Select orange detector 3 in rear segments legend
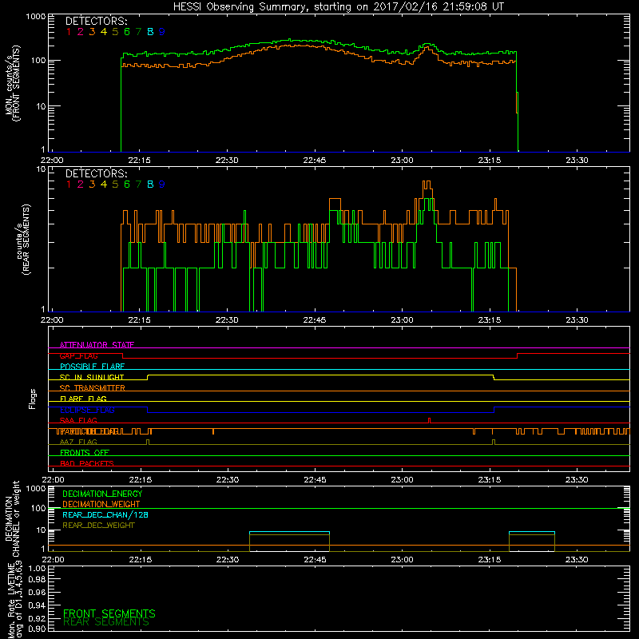 (92, 185)
